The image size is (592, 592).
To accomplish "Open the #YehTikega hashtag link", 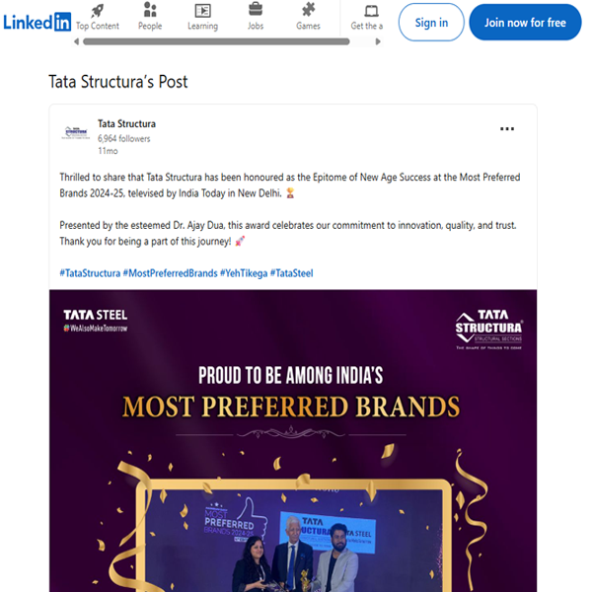I will click(244, 273).
